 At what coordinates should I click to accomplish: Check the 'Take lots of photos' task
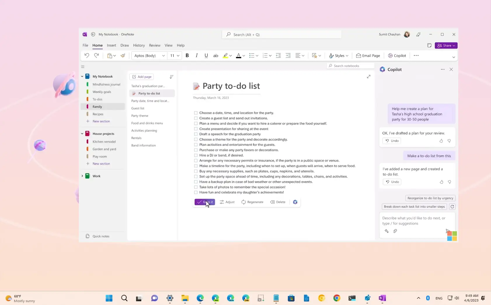195,187
